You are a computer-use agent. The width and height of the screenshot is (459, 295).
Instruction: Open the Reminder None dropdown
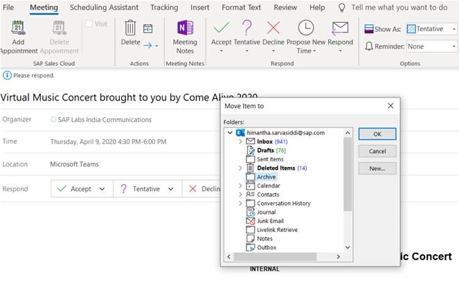click(453, 46)
